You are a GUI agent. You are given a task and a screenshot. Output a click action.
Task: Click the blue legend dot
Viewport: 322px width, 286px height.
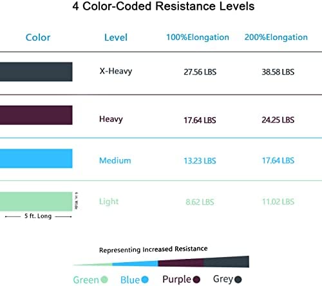145,280
